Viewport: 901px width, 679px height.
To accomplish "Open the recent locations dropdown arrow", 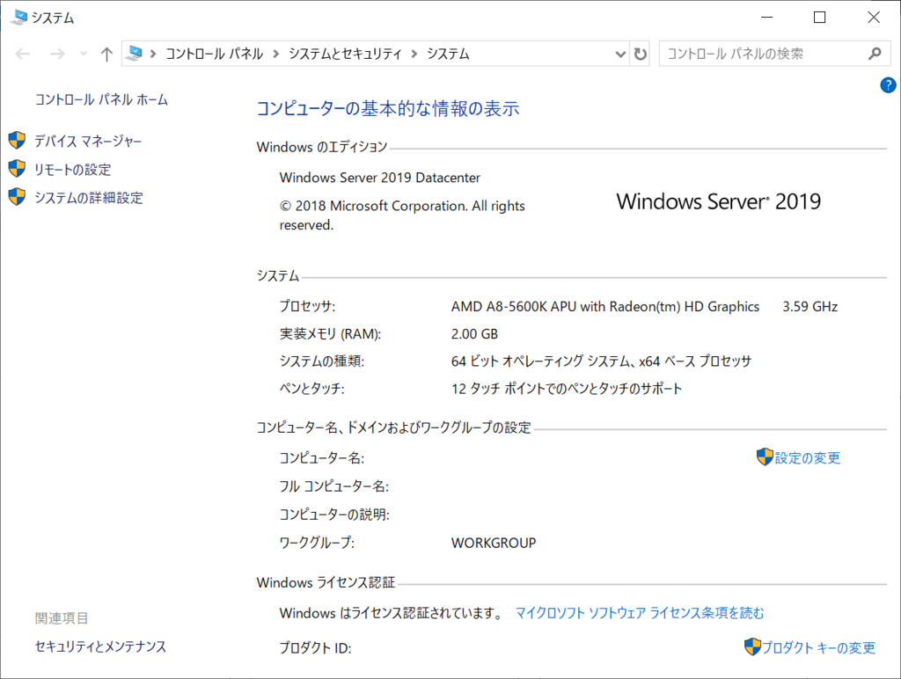I will tap(84, 54).
